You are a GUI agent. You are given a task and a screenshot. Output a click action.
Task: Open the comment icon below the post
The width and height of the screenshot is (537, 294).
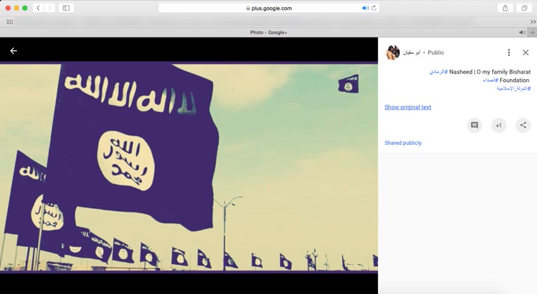click(474, 126)
